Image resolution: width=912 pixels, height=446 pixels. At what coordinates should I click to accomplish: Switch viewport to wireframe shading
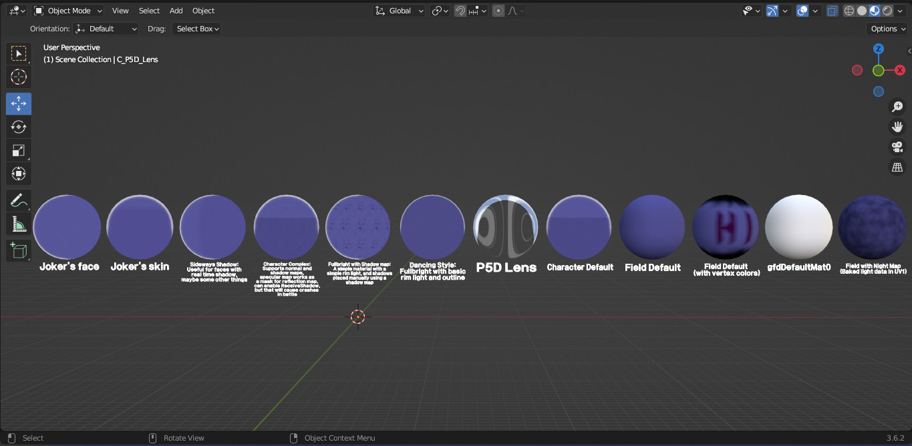(x=849, y=10)
